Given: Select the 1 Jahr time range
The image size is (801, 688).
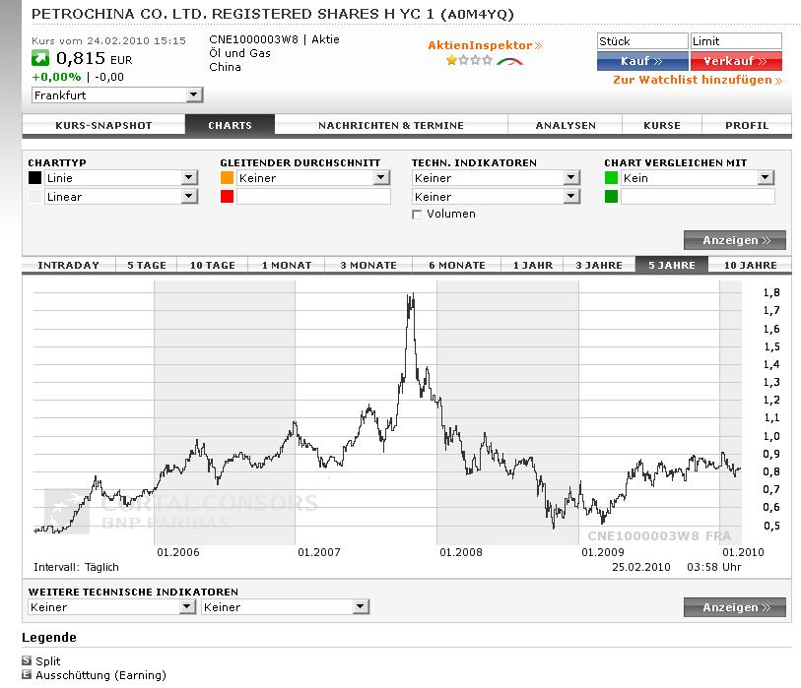Looking at the screenshot, I should tap(532, 265).
